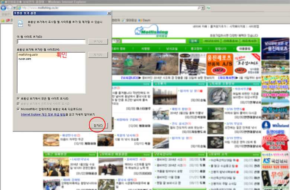Click the 왕청낚시터 side banner

(275, 113)
